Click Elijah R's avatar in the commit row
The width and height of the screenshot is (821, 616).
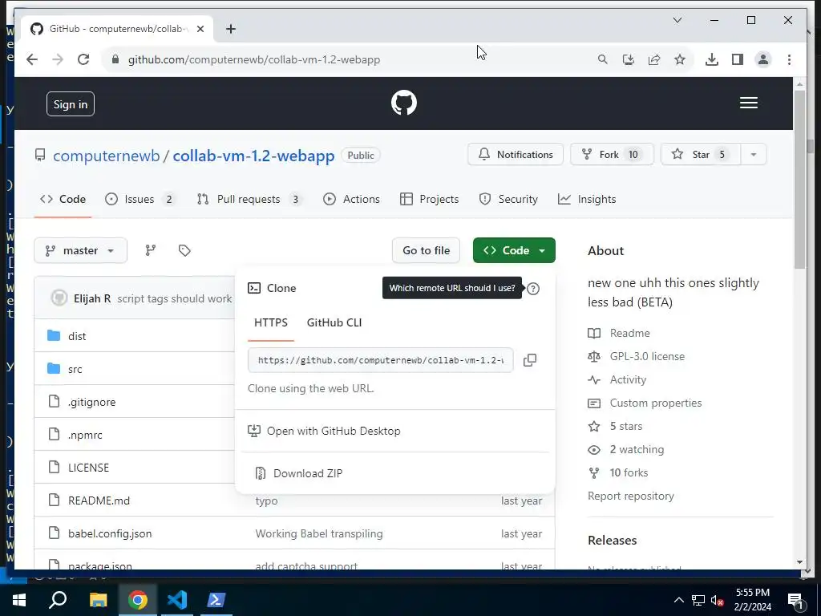point(59,298)
